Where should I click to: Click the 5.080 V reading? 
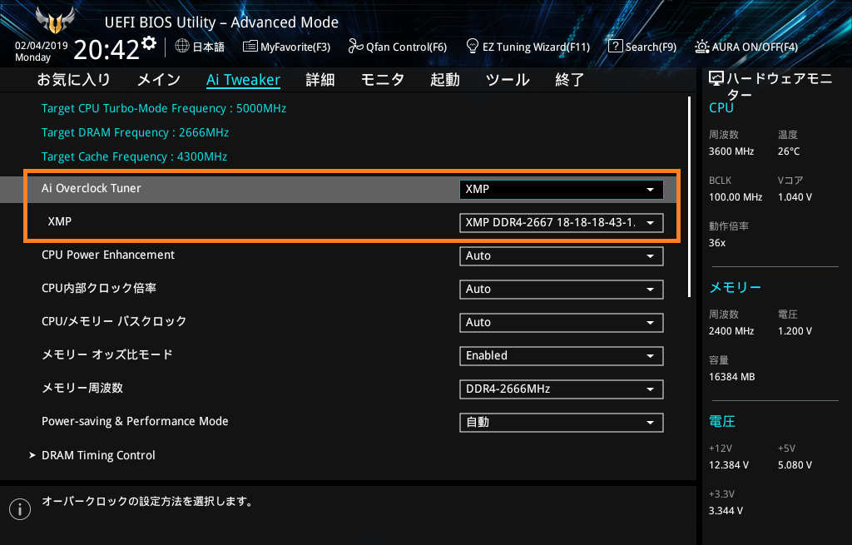(795, 465)
